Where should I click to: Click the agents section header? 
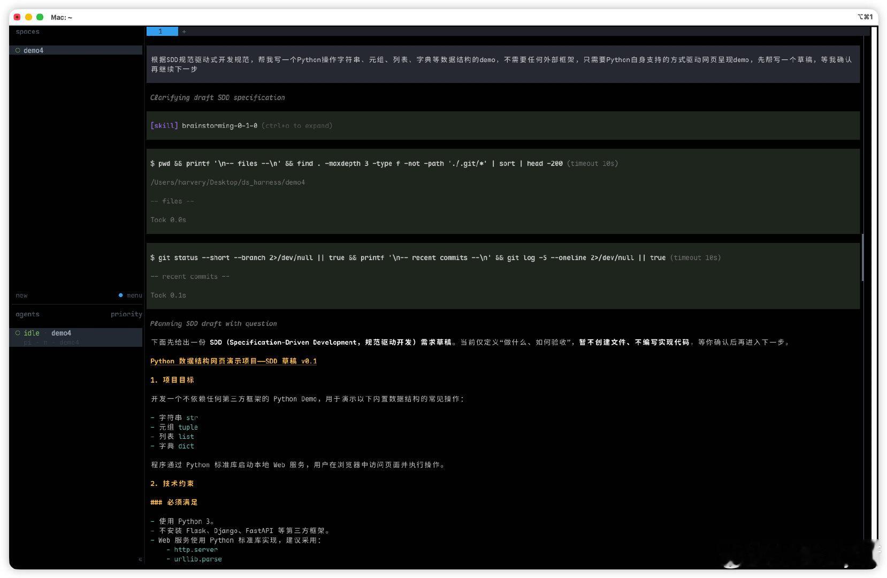coord(27,314)
